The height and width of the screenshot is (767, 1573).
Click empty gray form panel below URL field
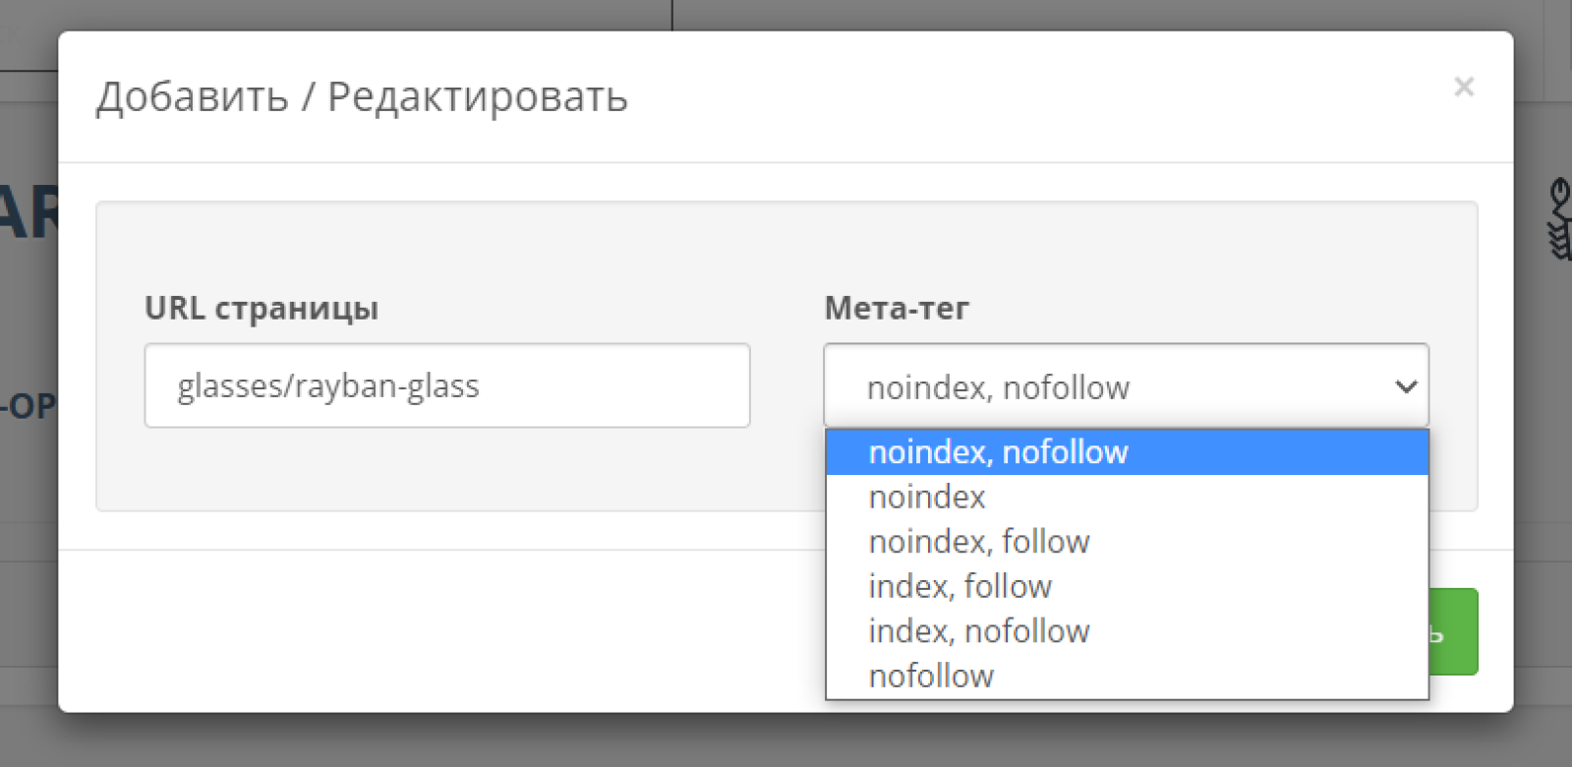click(447, 469)
